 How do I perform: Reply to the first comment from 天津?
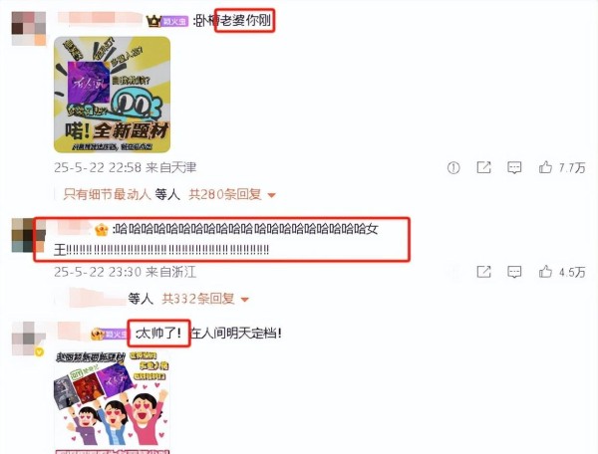(514, 167)
